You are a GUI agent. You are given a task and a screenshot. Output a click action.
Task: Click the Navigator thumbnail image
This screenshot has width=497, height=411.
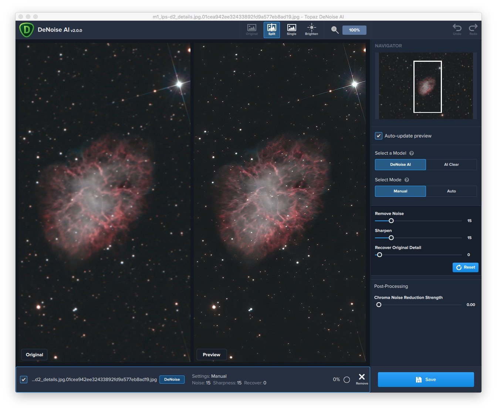pos(426,86)
